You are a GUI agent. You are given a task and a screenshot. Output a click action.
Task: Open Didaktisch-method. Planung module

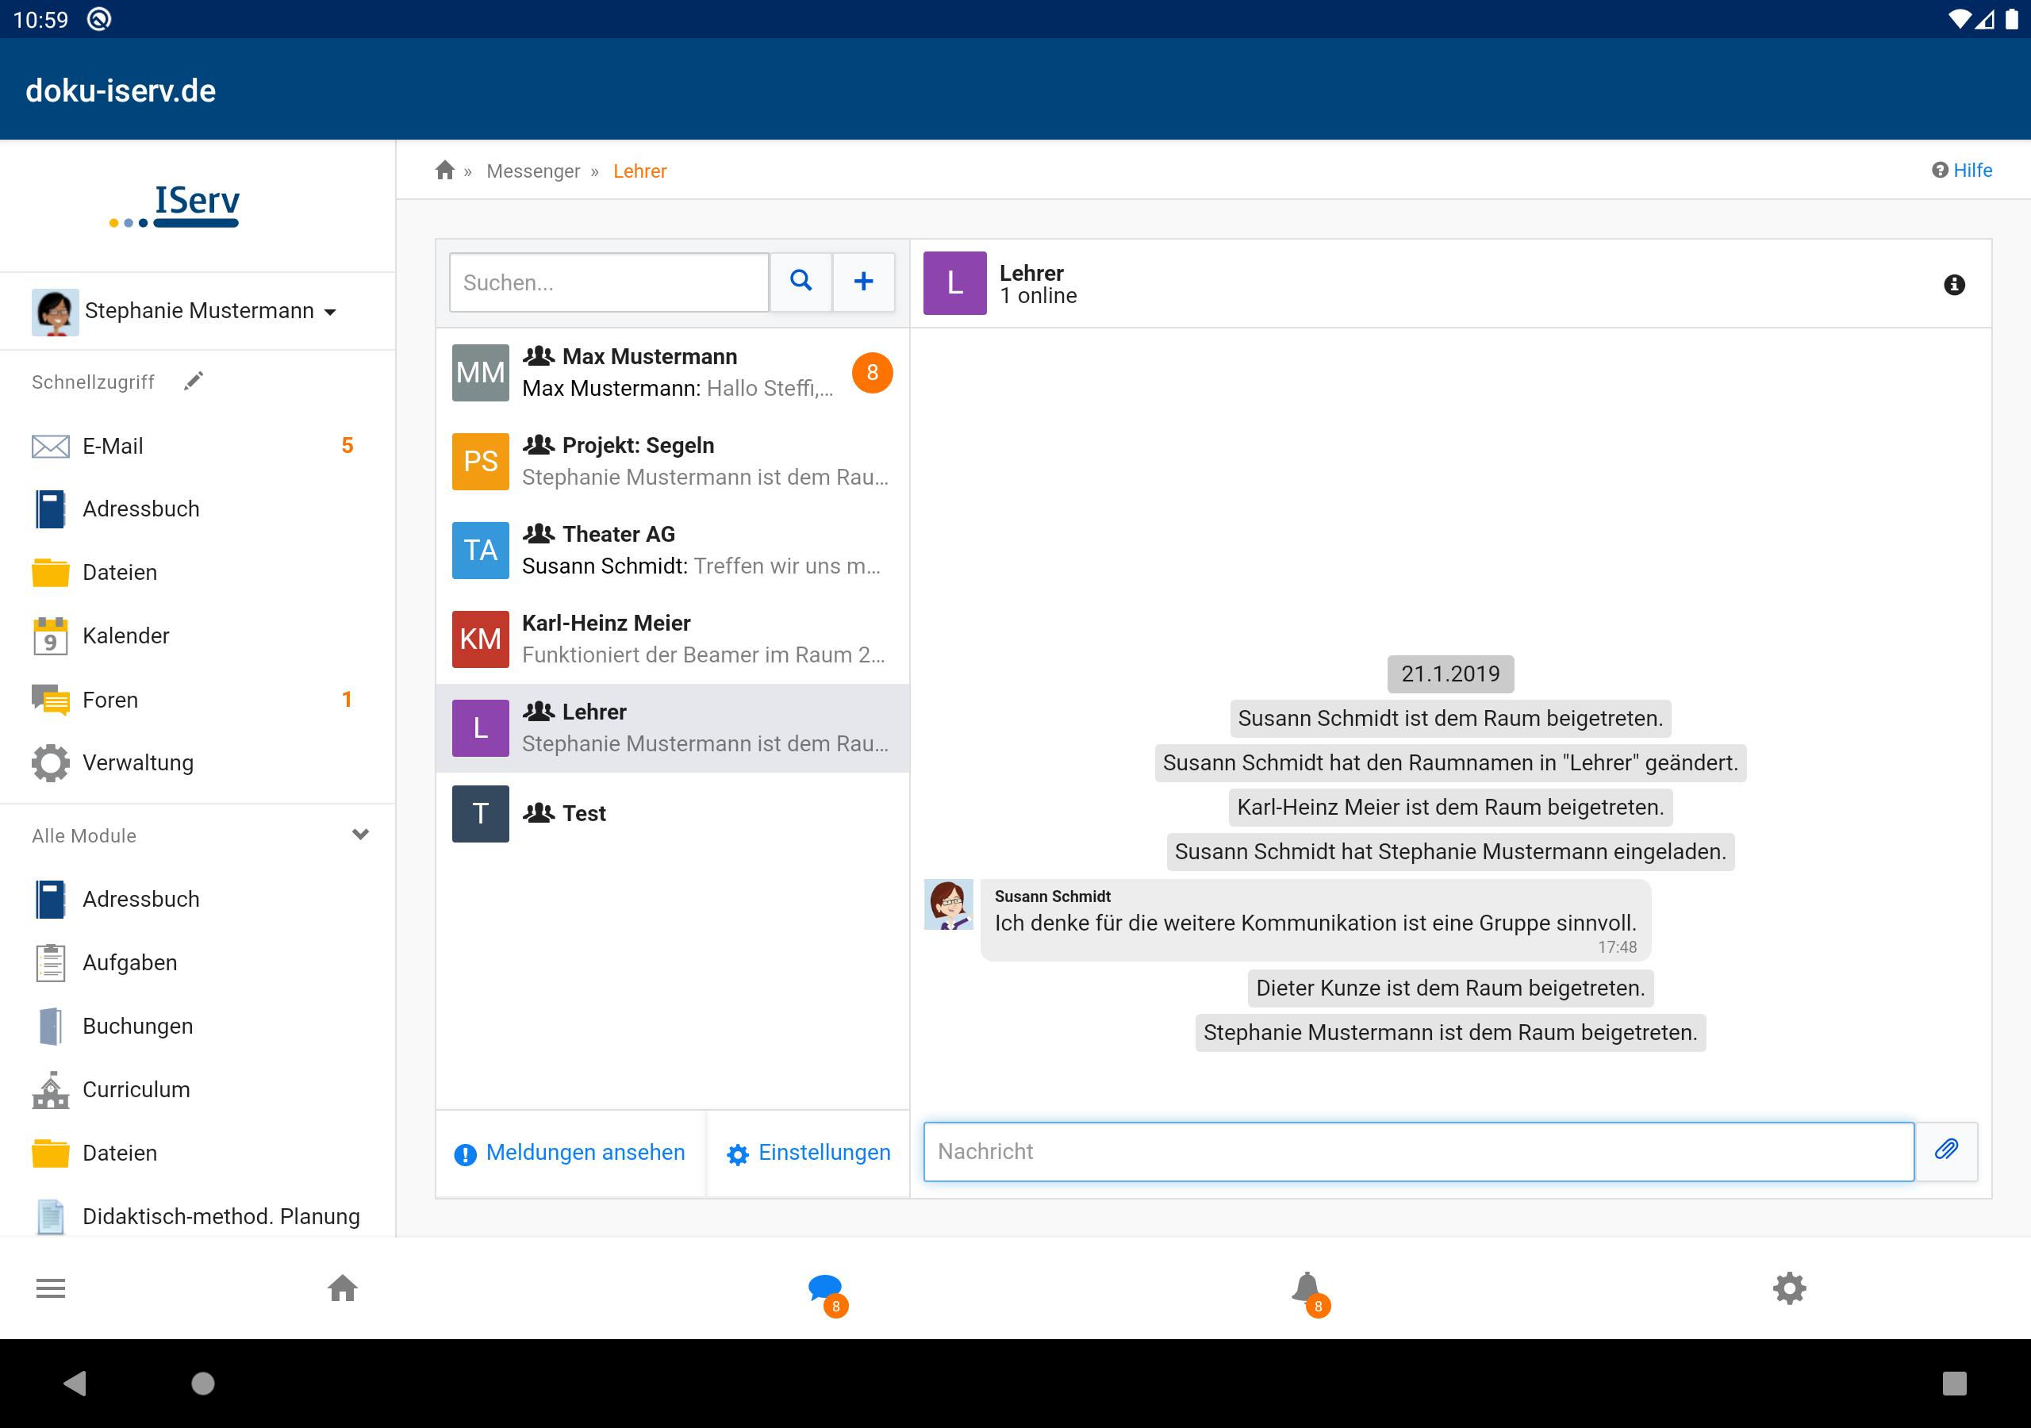(x=197, y=1216)
